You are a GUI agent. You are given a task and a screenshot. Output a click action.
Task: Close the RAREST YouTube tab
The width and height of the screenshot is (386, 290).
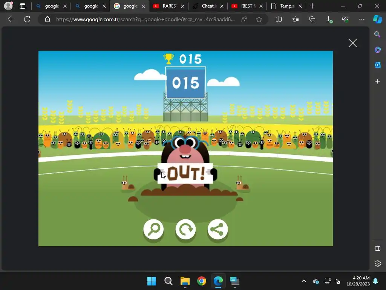(x=183, y=6)
